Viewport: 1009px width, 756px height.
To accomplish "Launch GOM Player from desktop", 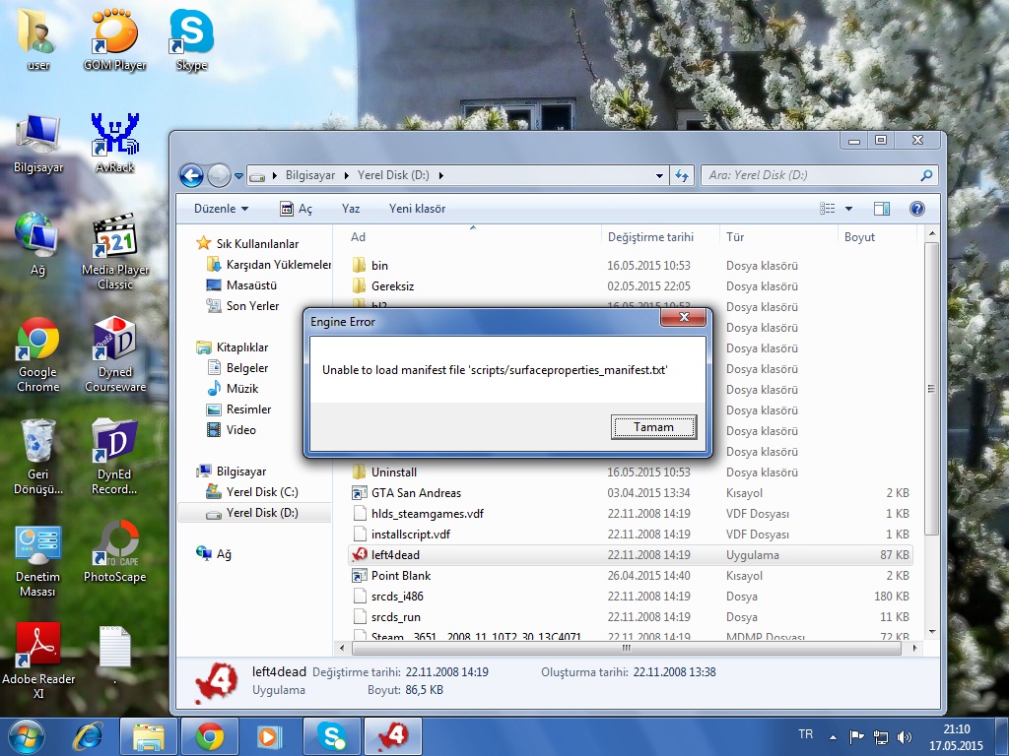I will tap(114, 38).
